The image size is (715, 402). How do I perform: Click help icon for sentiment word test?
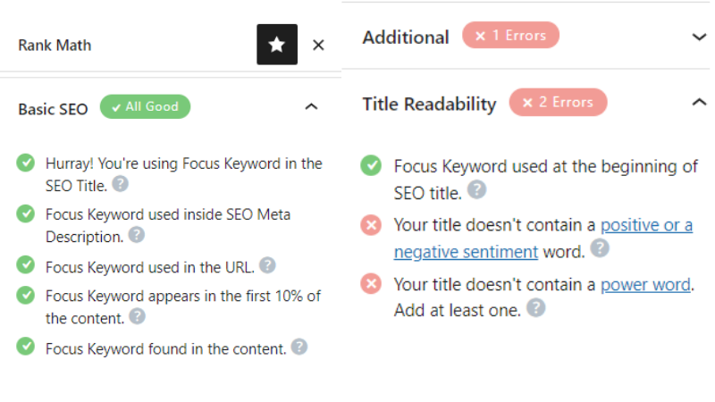pos(599,248)
